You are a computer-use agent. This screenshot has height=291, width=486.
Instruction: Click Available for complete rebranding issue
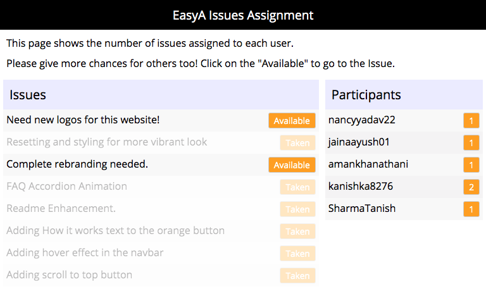(292, 165)
